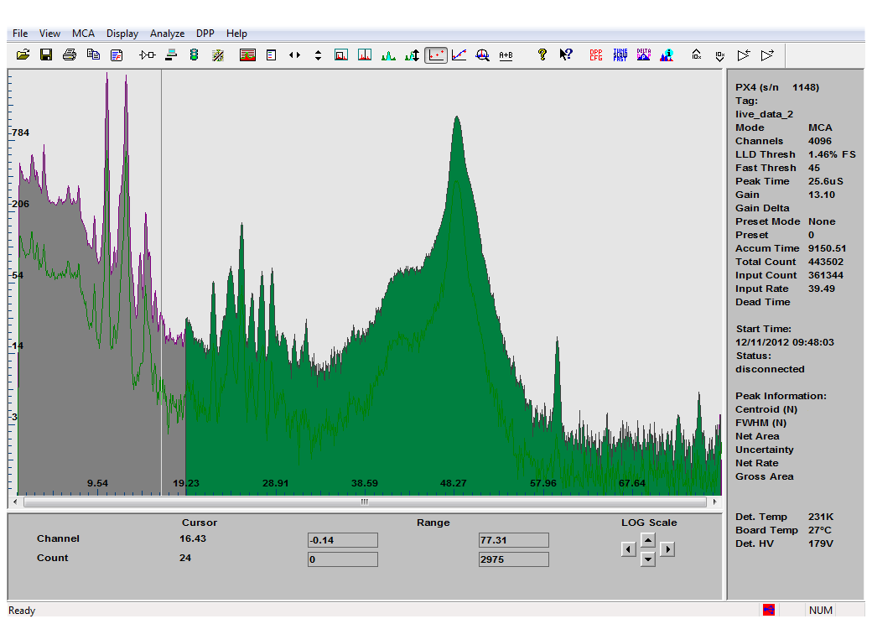
Task: Click the small list panel icon
Action: tap(272, 55)
